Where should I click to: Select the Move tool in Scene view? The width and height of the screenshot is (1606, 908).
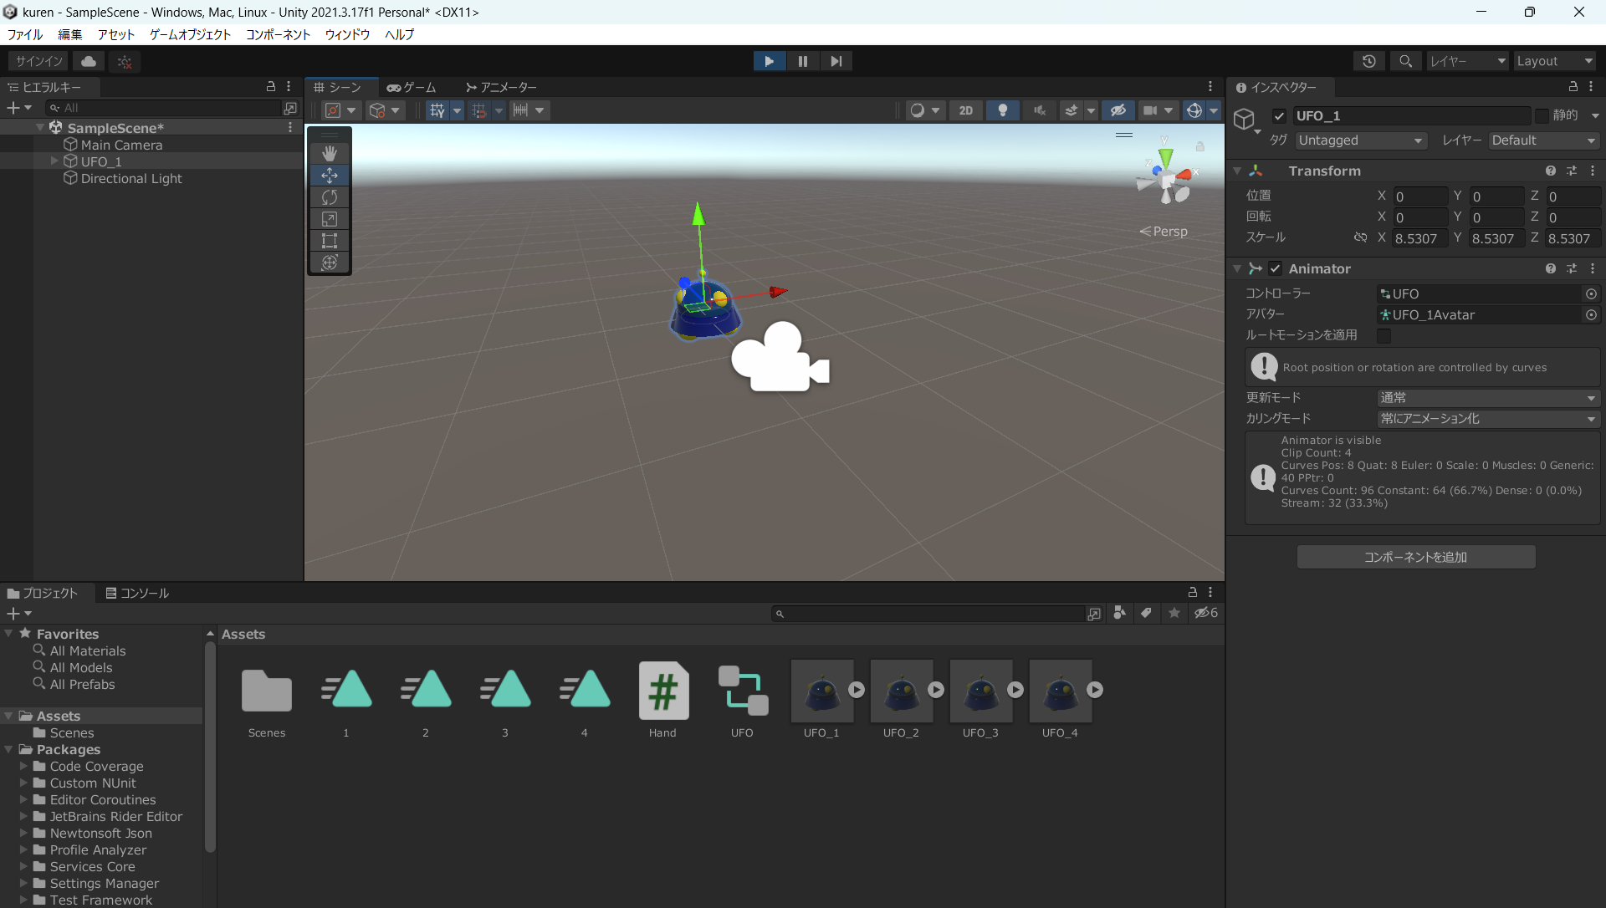[x=330, y=176]
